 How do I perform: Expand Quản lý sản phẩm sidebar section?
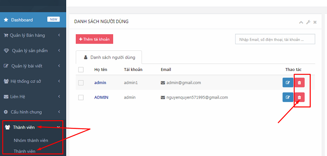(x=33, y=50)
